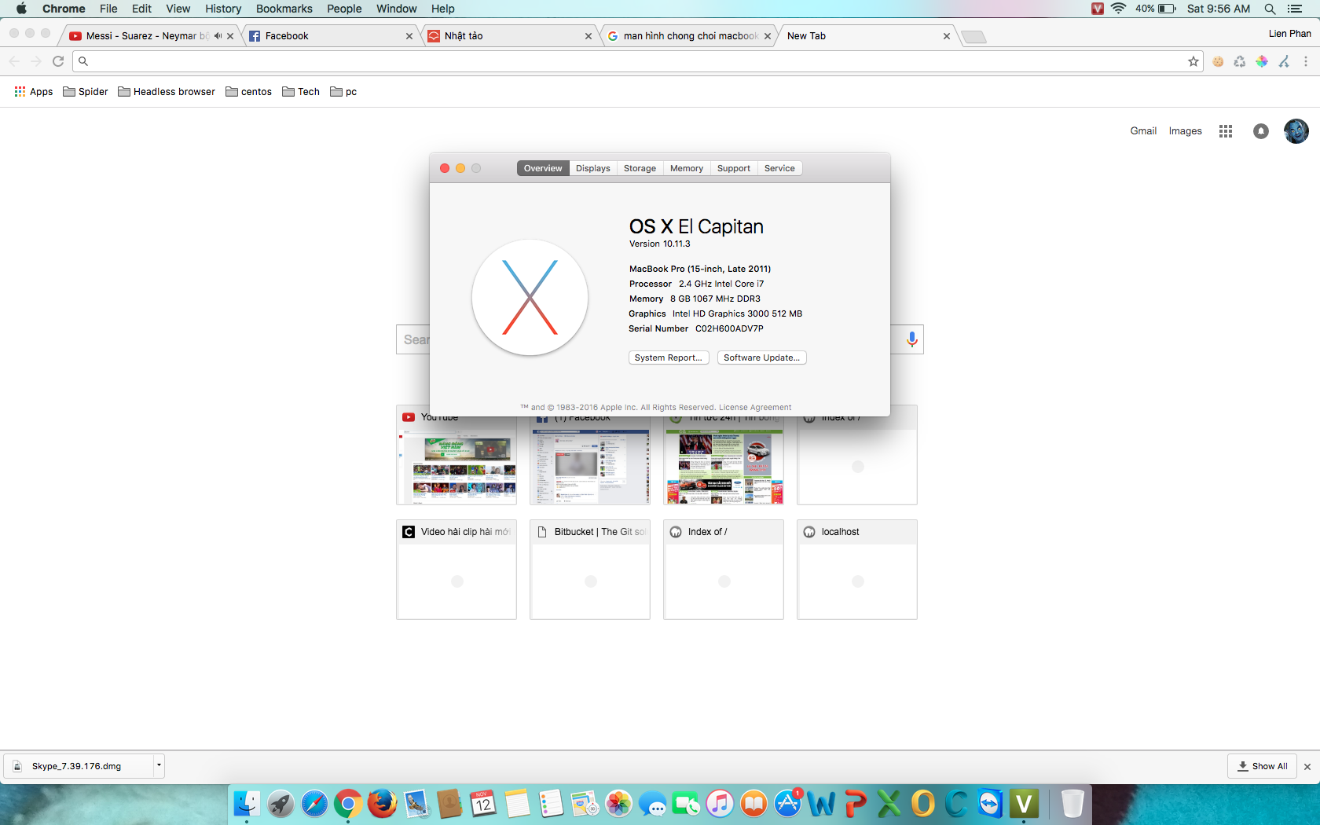Open the Bitbucket thumbnail tile
This screenshot has height=825, width=1320.
tap(590, 570)
